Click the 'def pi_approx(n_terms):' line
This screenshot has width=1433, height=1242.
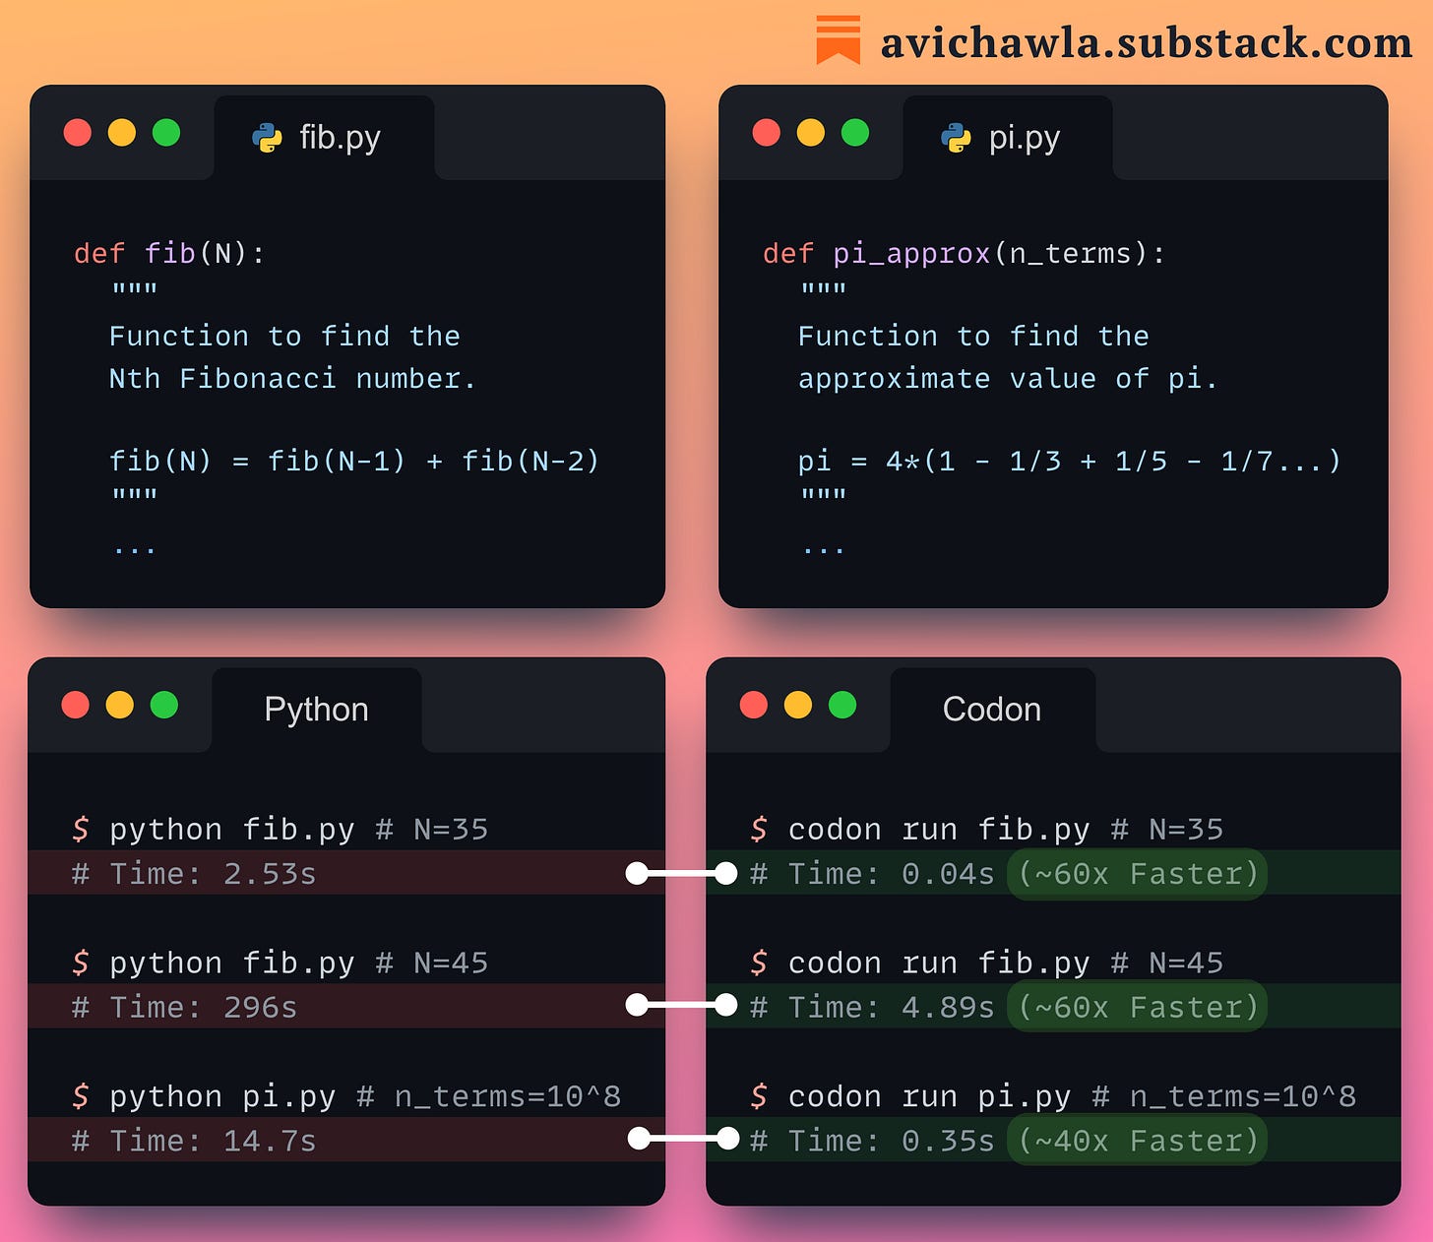[x=964, y=254]
